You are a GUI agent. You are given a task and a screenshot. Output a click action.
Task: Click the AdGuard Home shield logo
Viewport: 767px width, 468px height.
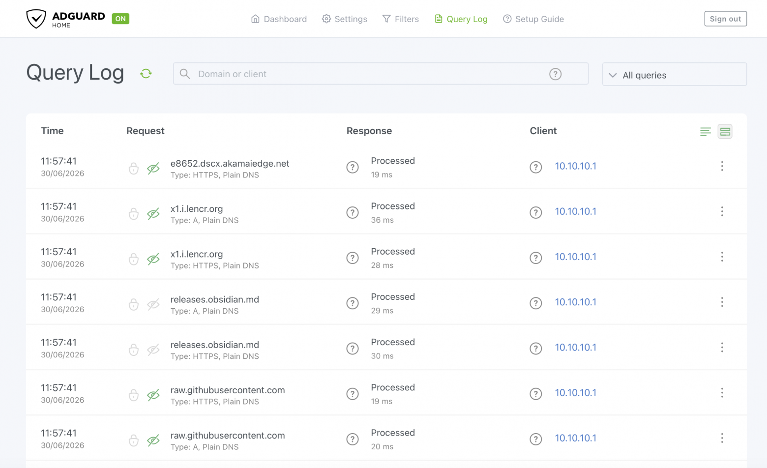coord(36,19)
